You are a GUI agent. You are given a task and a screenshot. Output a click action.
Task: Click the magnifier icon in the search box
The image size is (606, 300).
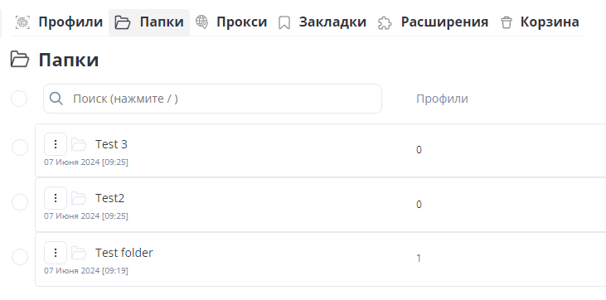tap(56, 99)
